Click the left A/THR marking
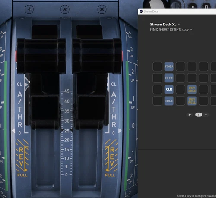216x198 pixels. pyautogui.click(x=20, y=110)
